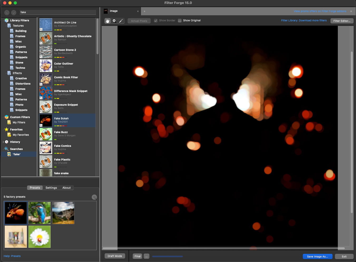The width and height of the screenshot is (356, 262).
Task: Select the Hand pan tool
Action: [108, 21]
